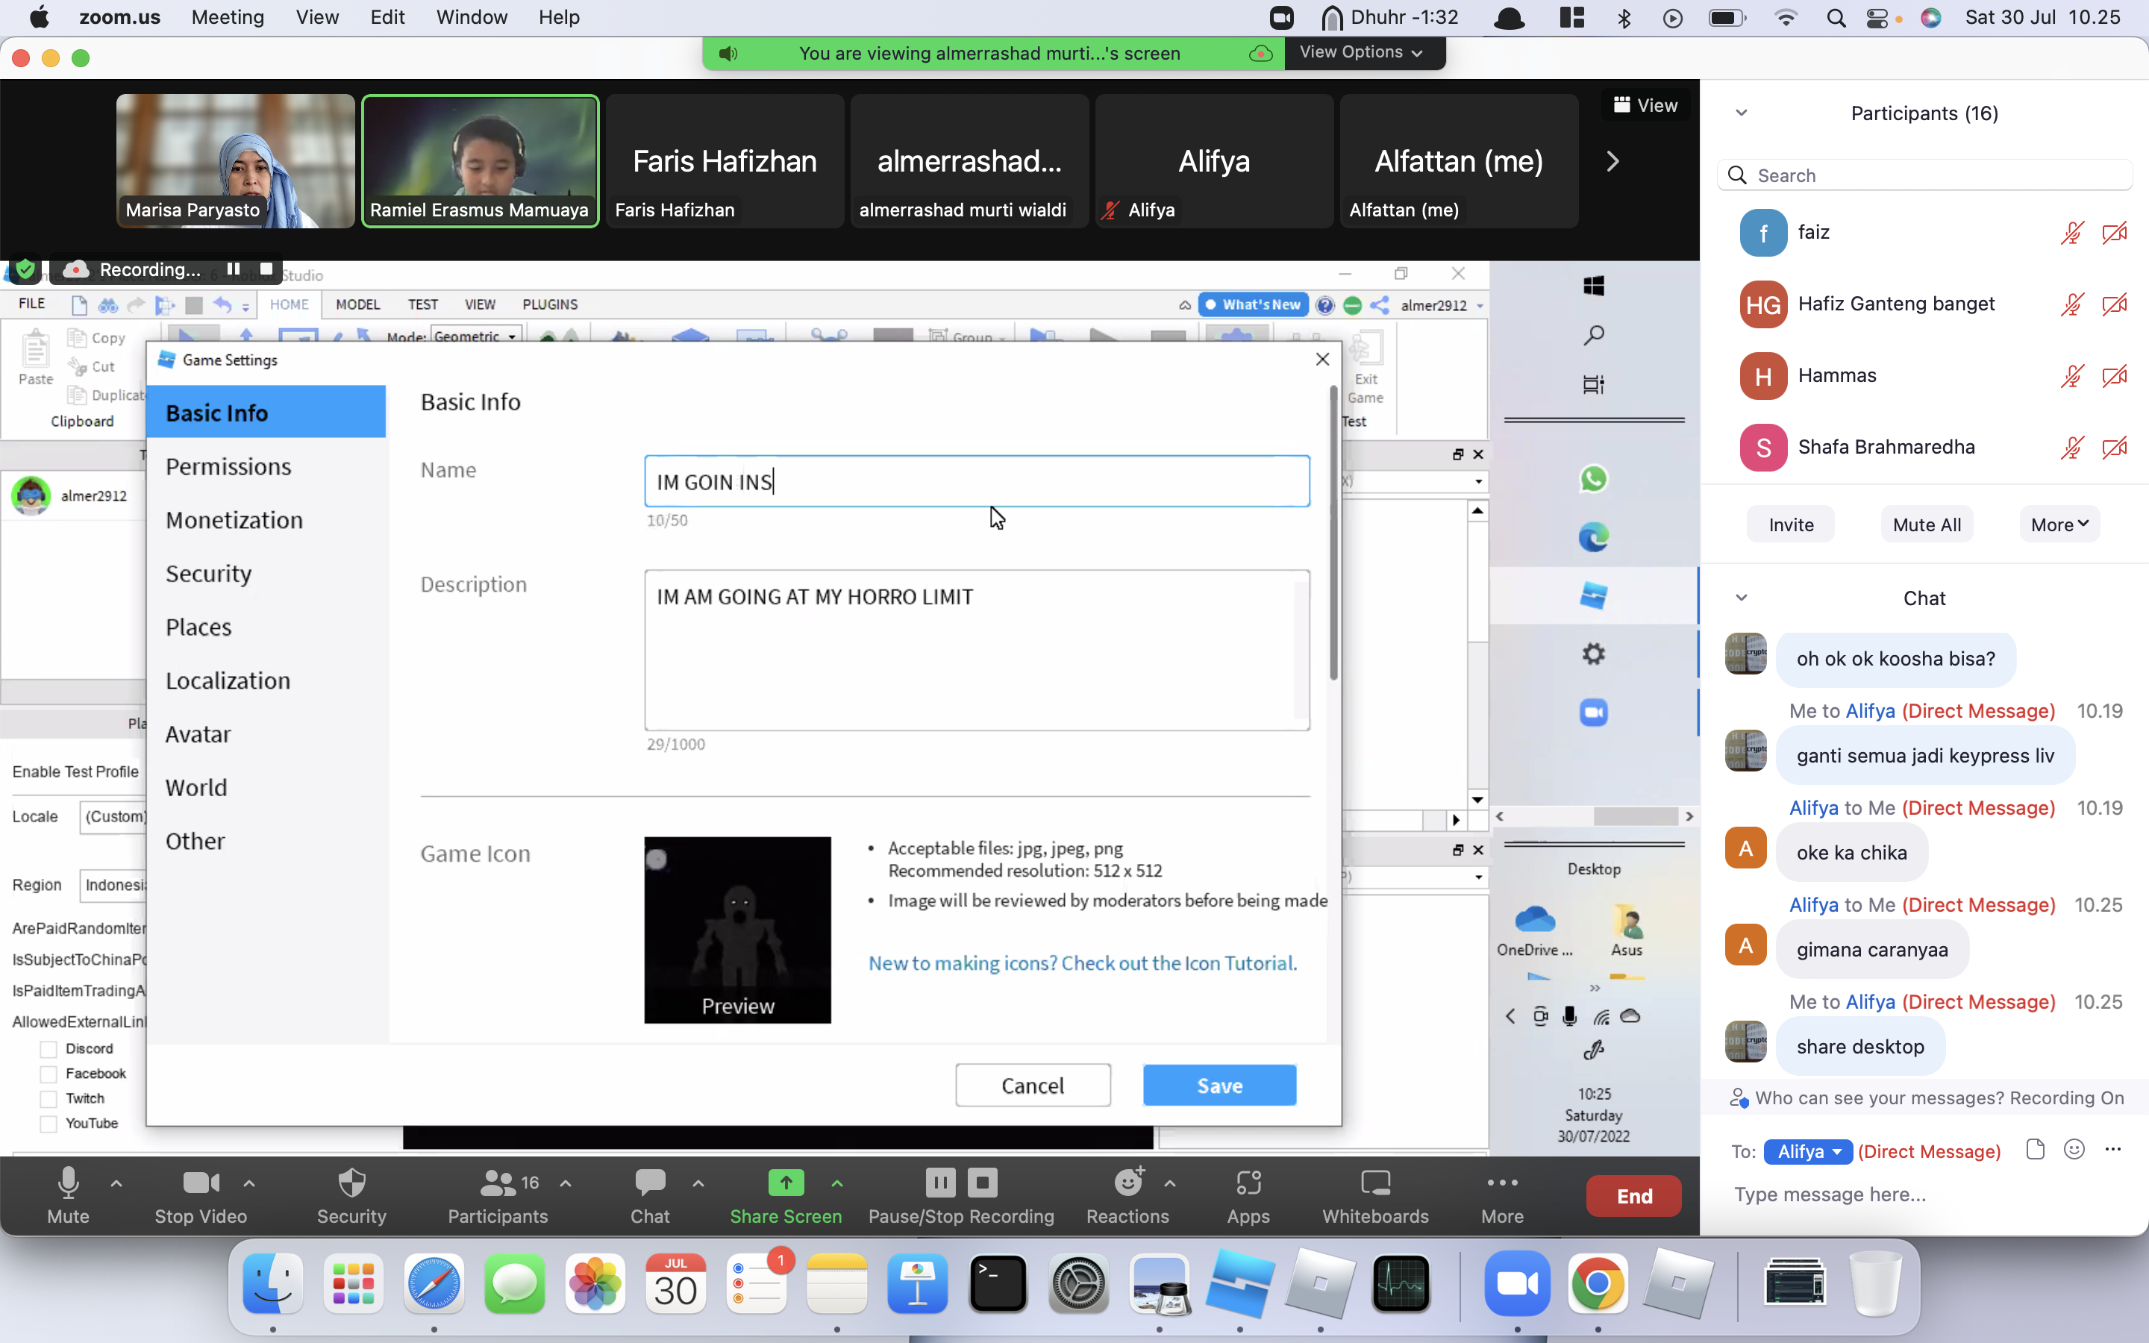Click the Monetization section in sidebar
Image resolution: width=2149 pixels, height=1343 pixels.
(234, 519)
